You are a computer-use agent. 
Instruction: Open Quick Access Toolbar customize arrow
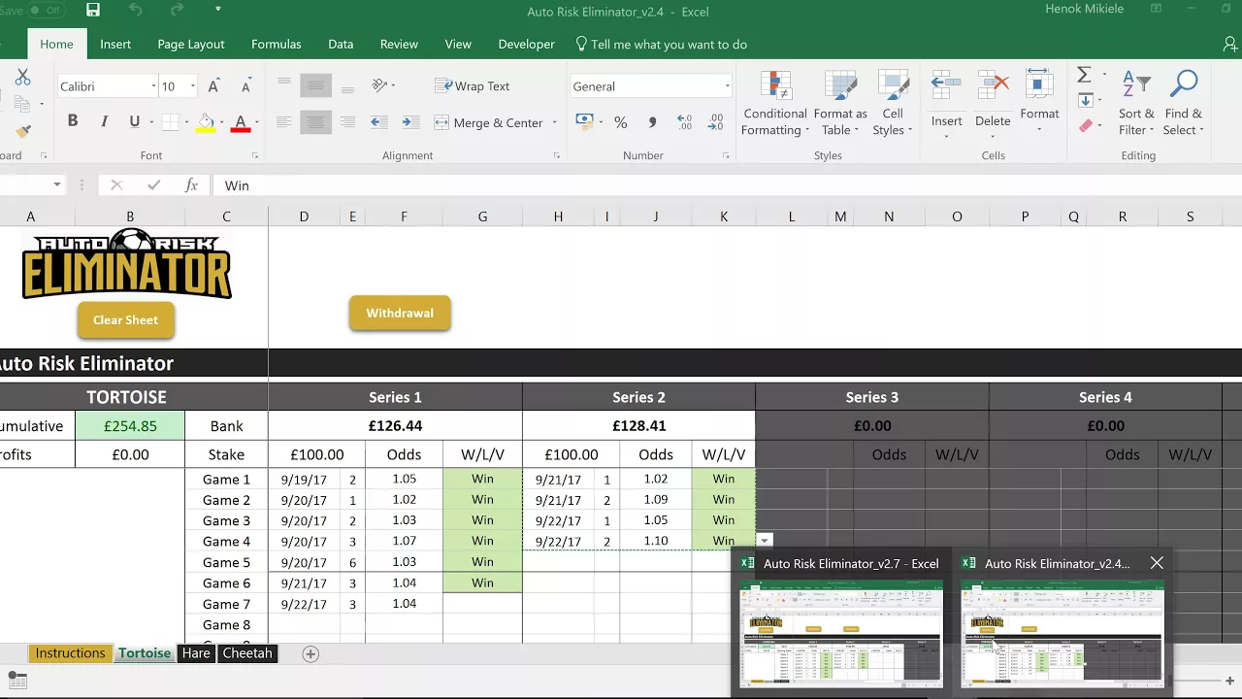217,10
